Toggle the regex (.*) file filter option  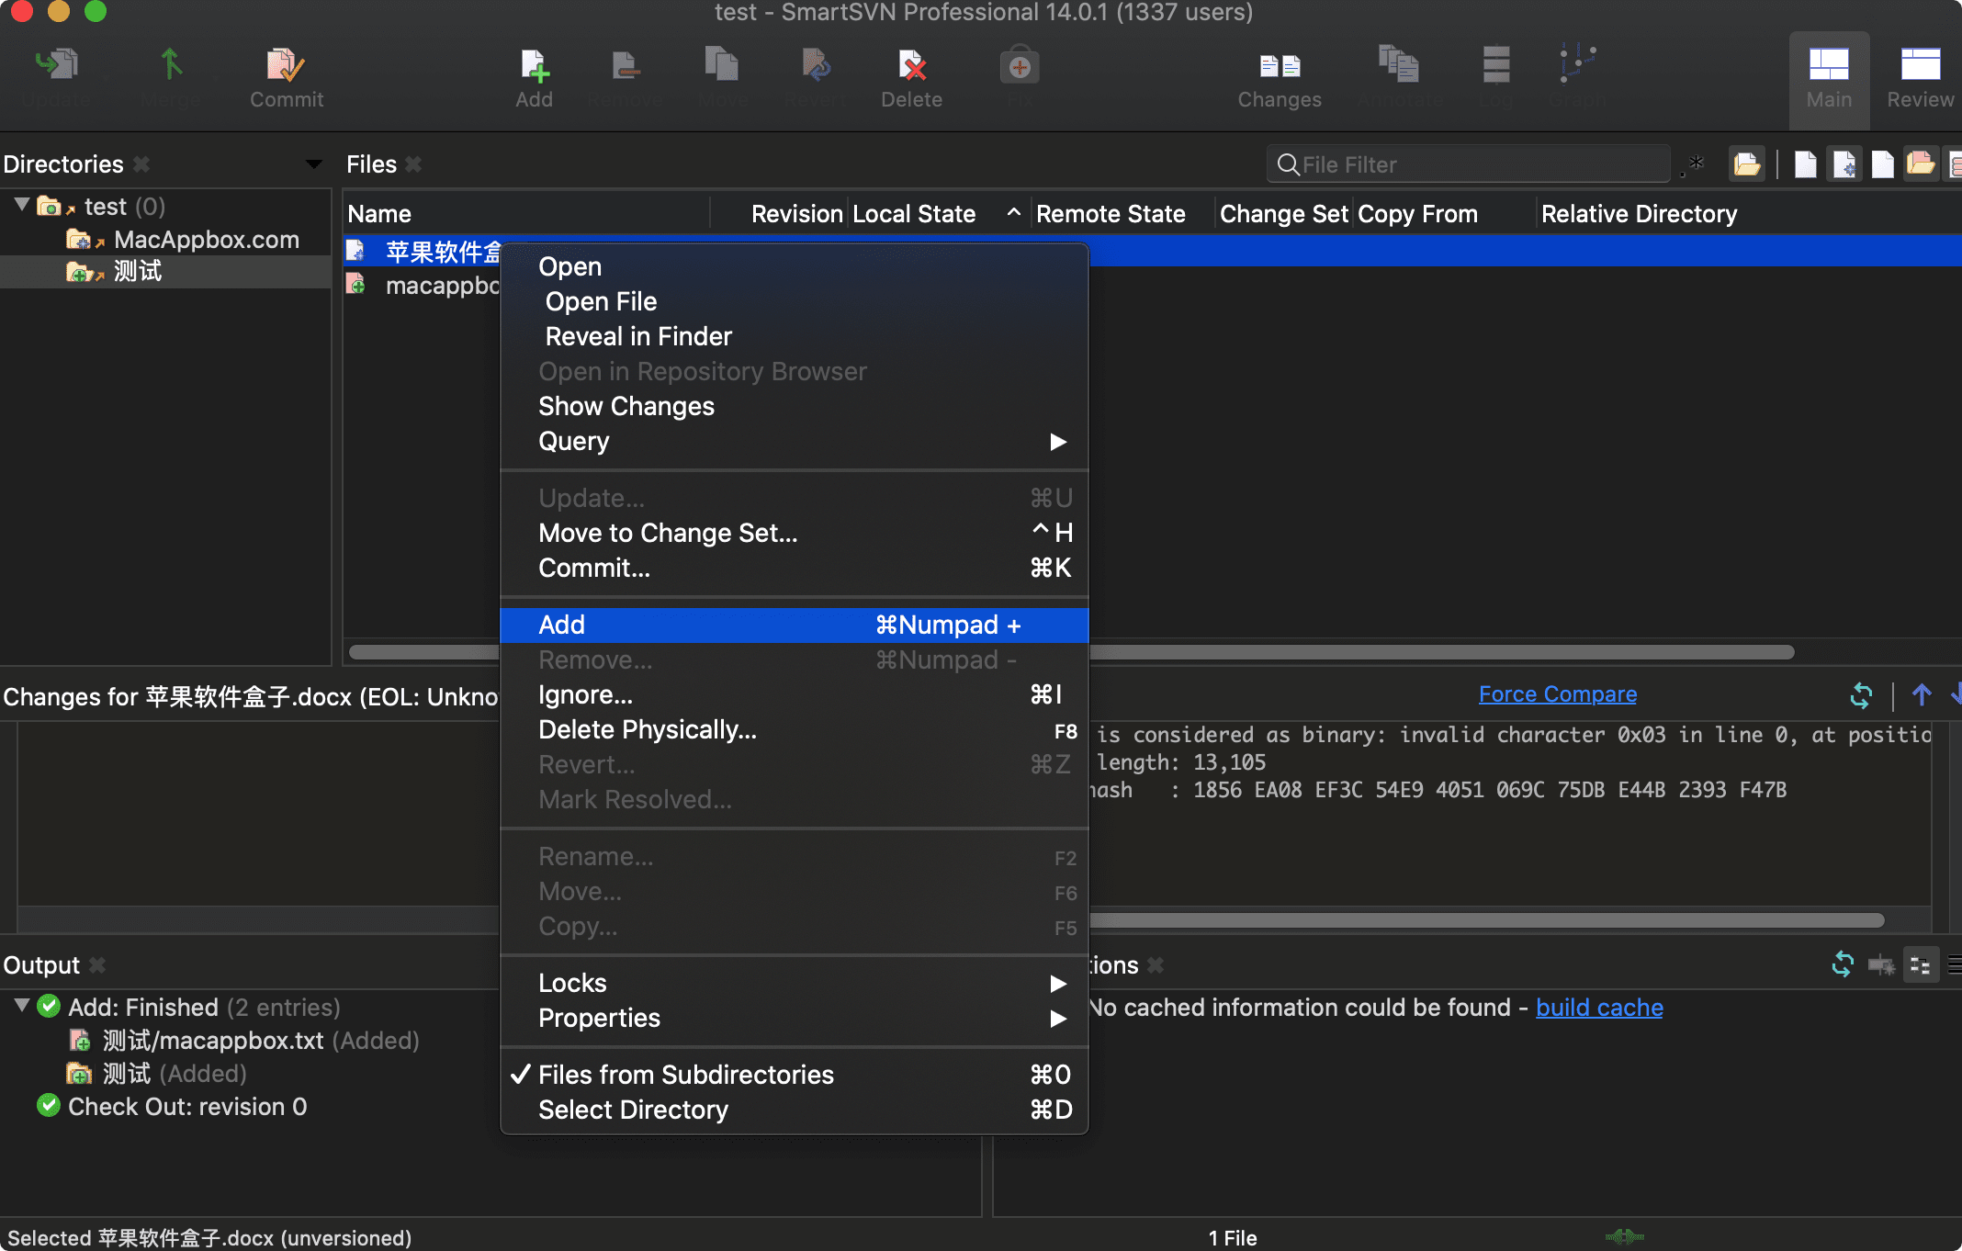coord(1692,164)
